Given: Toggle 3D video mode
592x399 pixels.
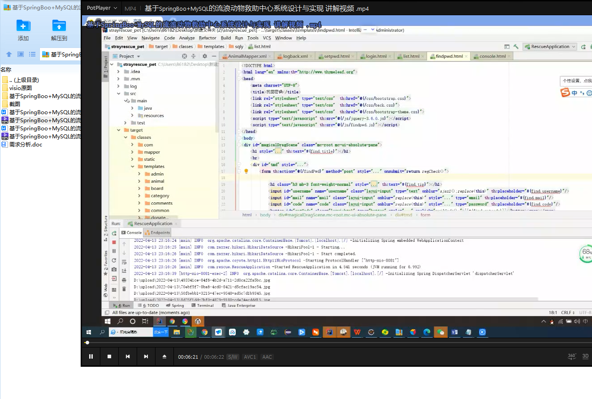Looking at the screenshot, I should click(x=585, y=356).
